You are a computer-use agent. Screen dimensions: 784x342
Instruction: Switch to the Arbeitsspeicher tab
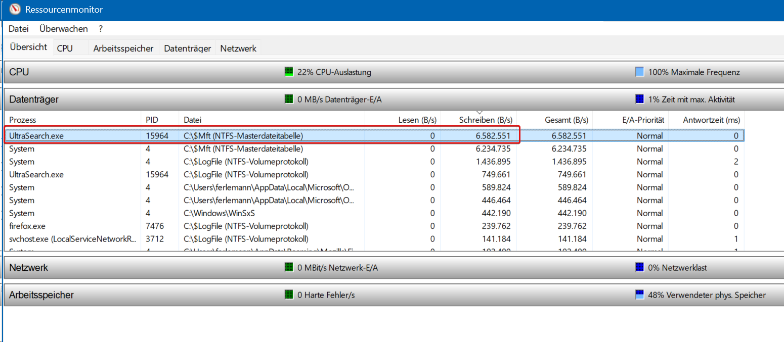[x=123, y=48]
